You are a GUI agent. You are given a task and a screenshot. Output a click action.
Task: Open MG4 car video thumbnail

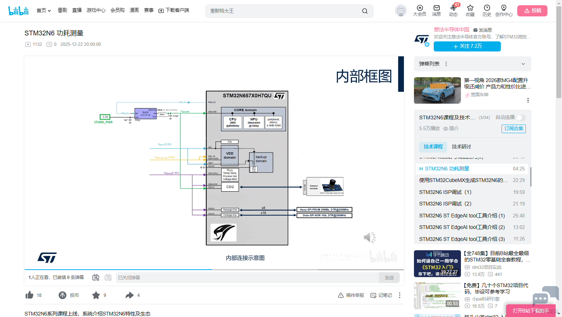[437, 90]
